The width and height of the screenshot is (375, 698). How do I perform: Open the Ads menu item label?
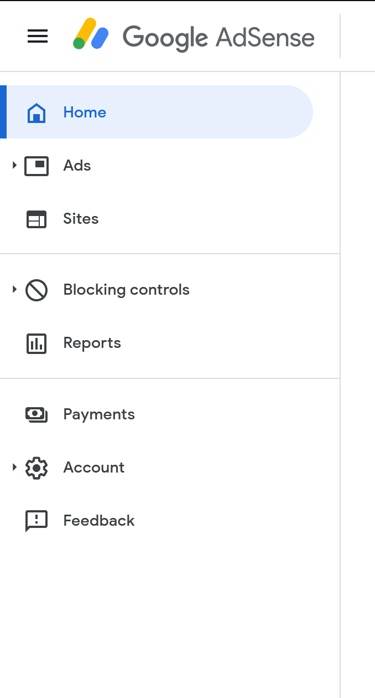pyautogui.click(x=77, y=166)
